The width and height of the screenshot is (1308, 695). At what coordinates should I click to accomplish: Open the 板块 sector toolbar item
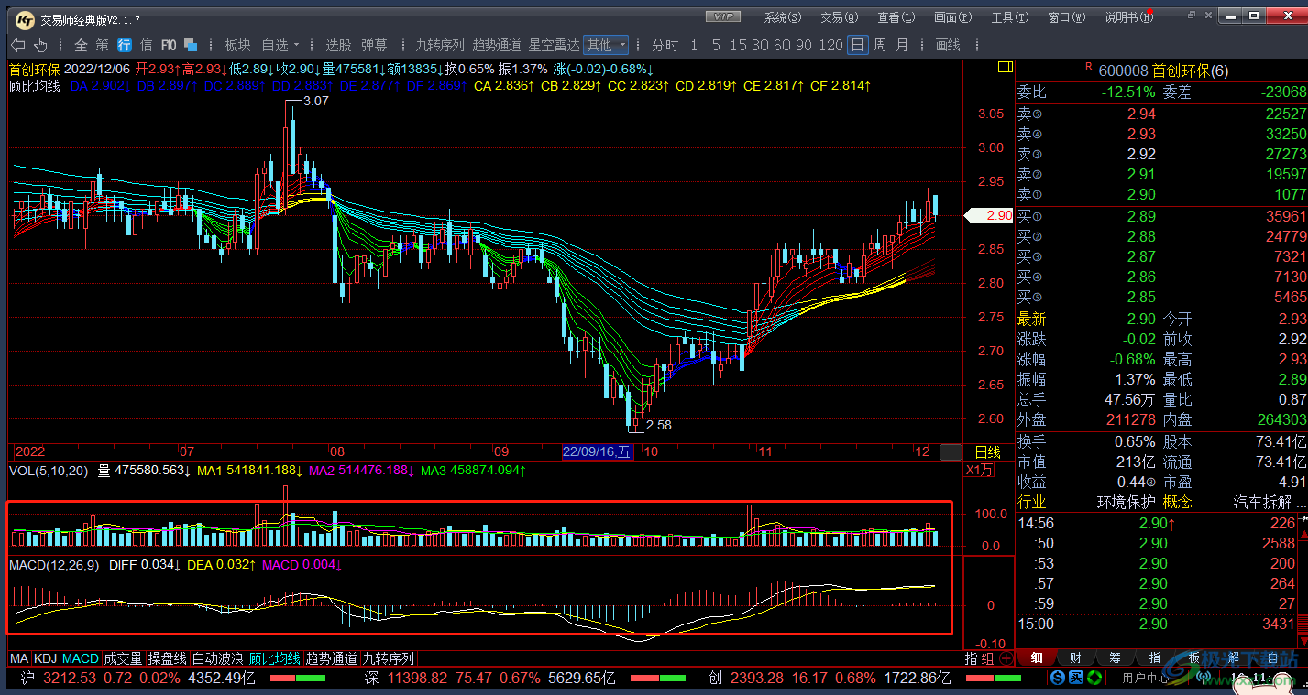tap(237, 45)
